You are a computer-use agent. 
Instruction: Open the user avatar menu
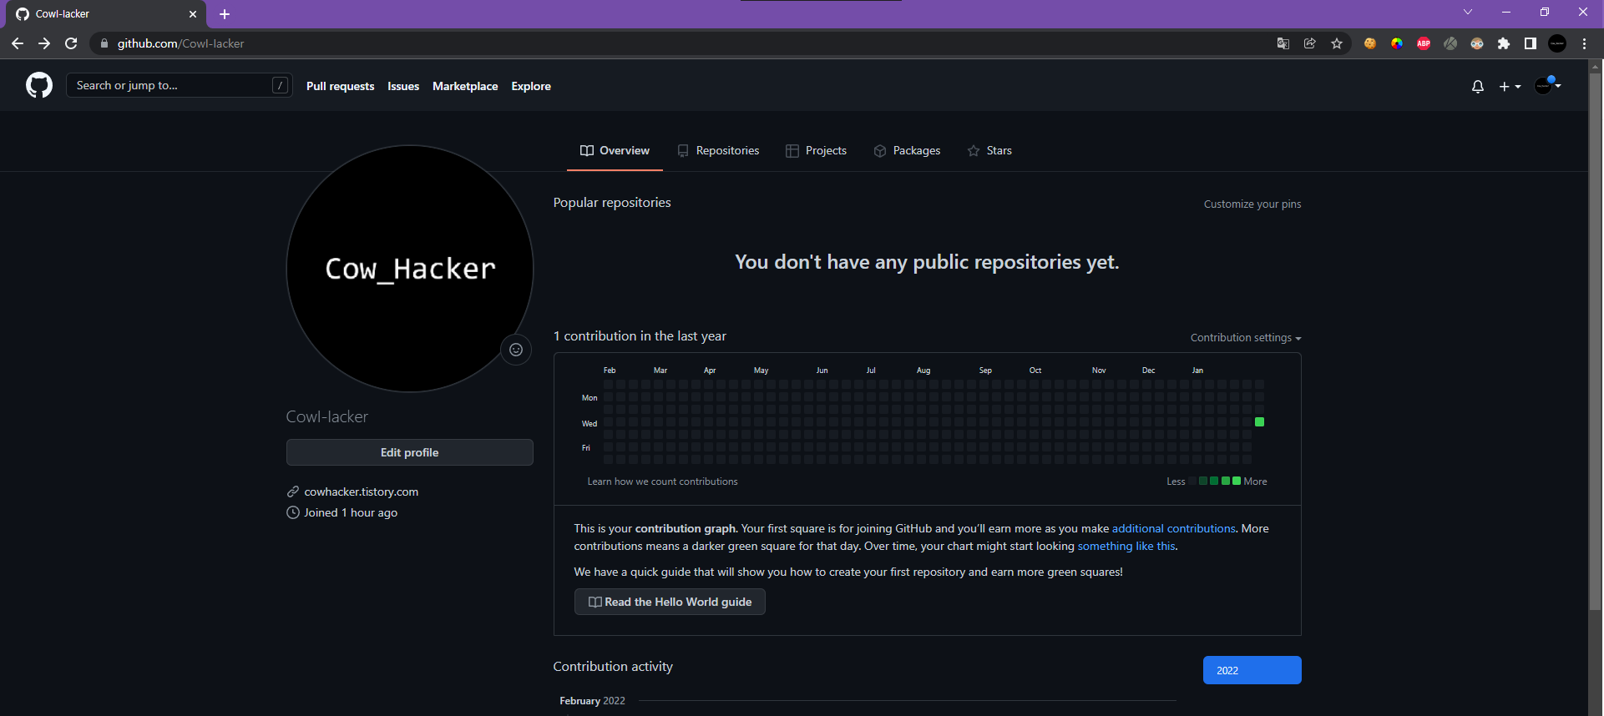click(x=1548, y=85)
